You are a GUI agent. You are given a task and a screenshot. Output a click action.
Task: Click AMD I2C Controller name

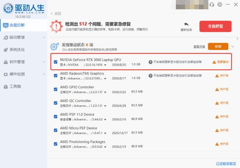(x=76, y=101)
